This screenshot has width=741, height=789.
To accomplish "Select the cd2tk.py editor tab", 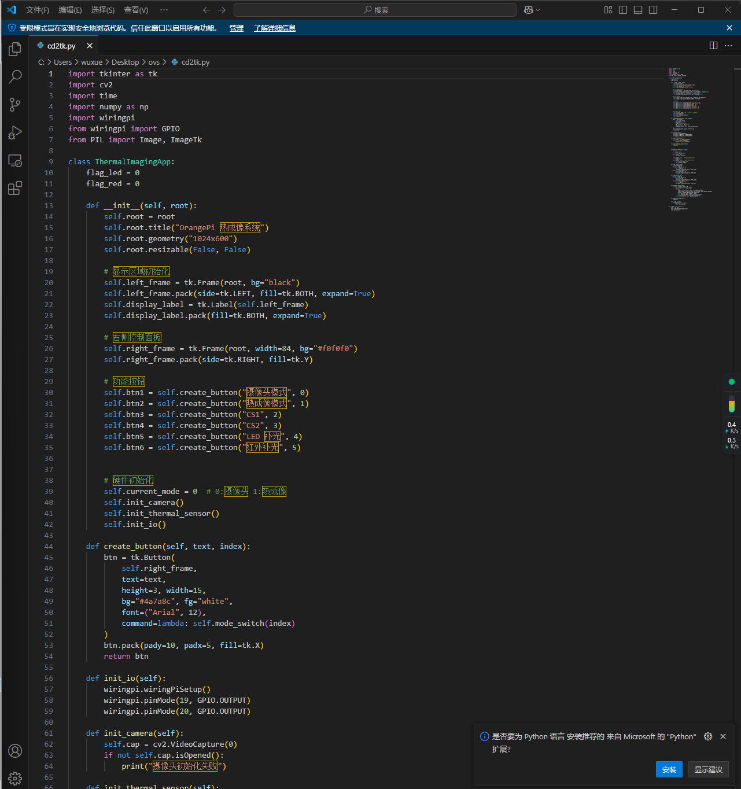I will [x=61, y=46].
